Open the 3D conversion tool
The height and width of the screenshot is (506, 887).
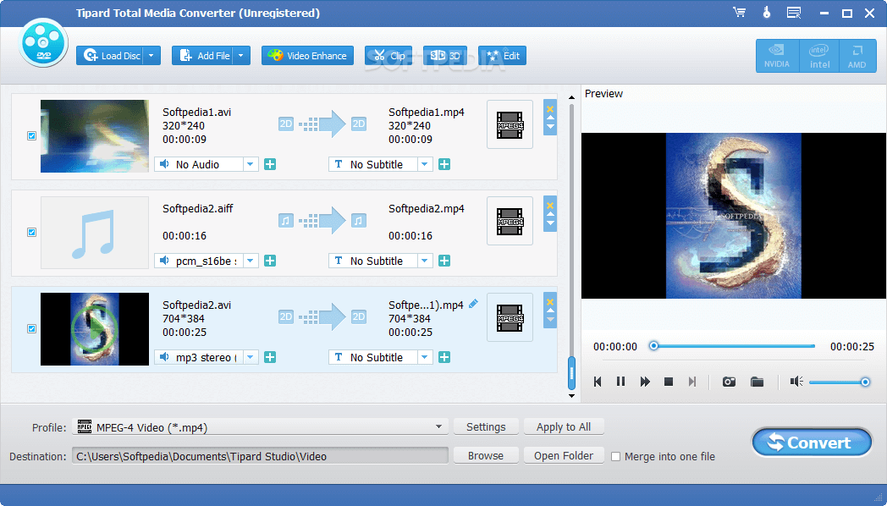443,55
